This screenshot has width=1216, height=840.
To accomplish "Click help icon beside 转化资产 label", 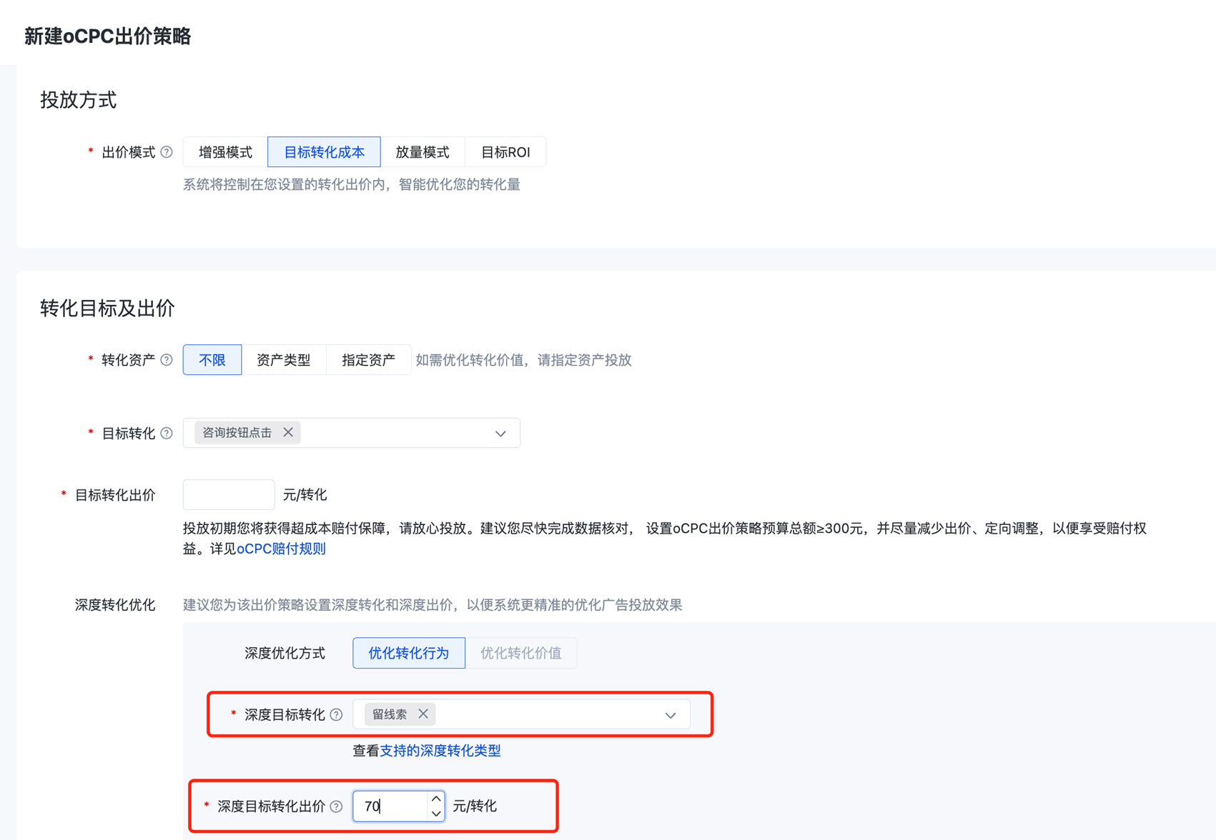I will (167, 360).
